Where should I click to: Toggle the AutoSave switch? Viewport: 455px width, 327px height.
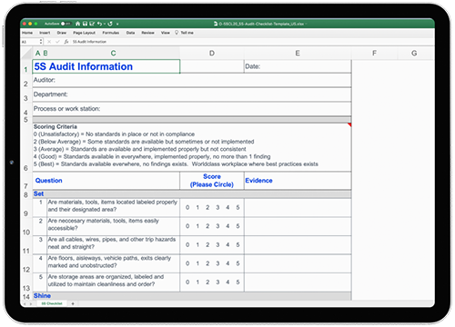tap(66, 24)
